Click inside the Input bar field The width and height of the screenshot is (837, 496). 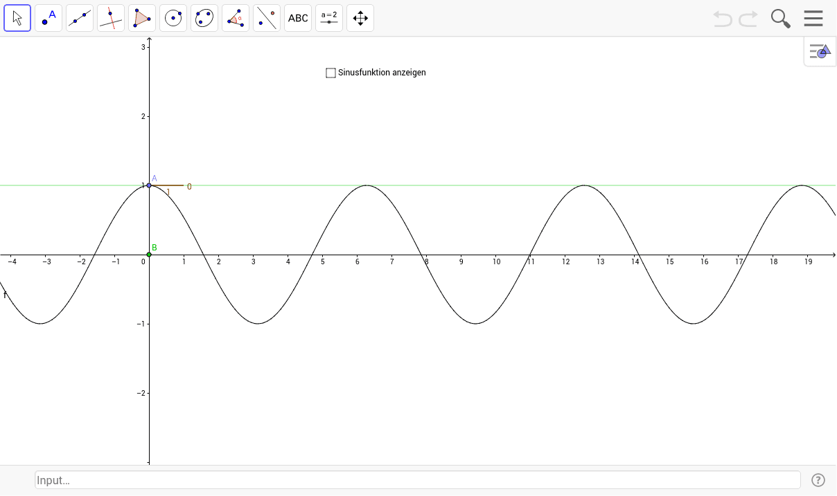418,480
